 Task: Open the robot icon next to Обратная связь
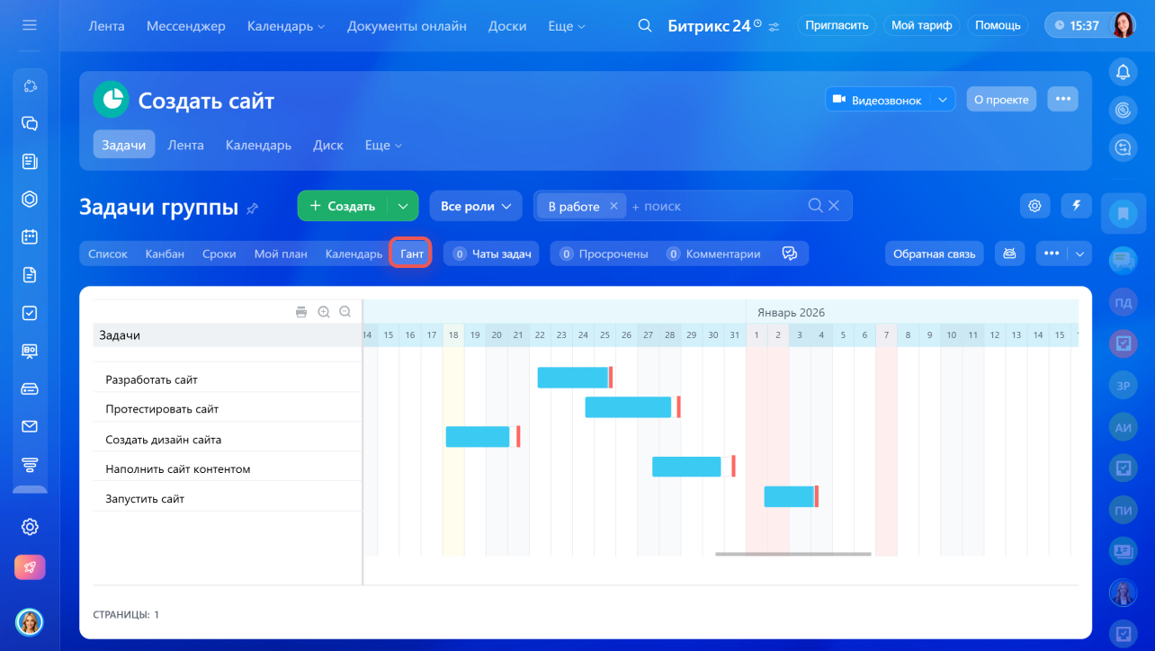pyautogui.click(x=1009, y=254)
